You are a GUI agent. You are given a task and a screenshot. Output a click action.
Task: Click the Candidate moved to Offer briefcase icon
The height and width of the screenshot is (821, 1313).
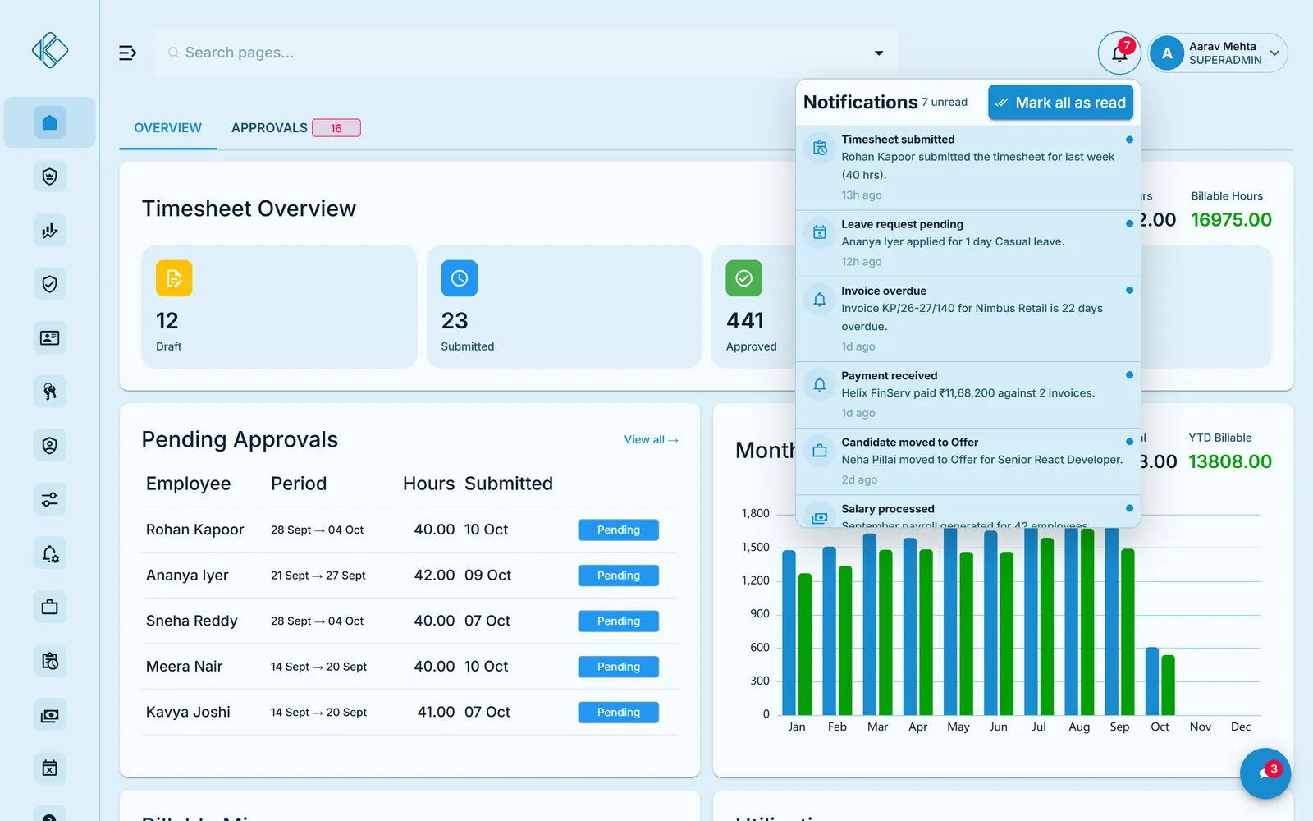820,451
